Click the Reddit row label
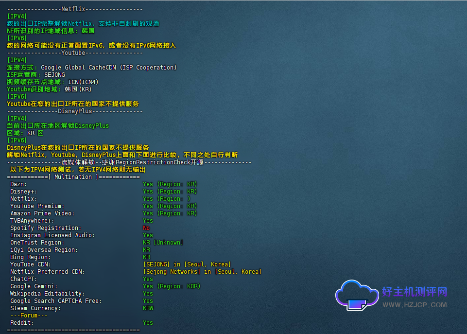The height and width of the screenshot is (334, 467). tap(22, 323)
